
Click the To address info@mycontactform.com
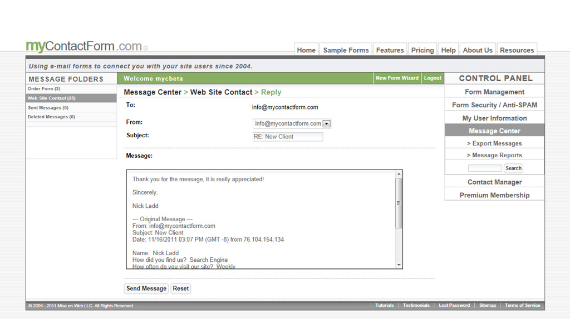click(285, 107)
